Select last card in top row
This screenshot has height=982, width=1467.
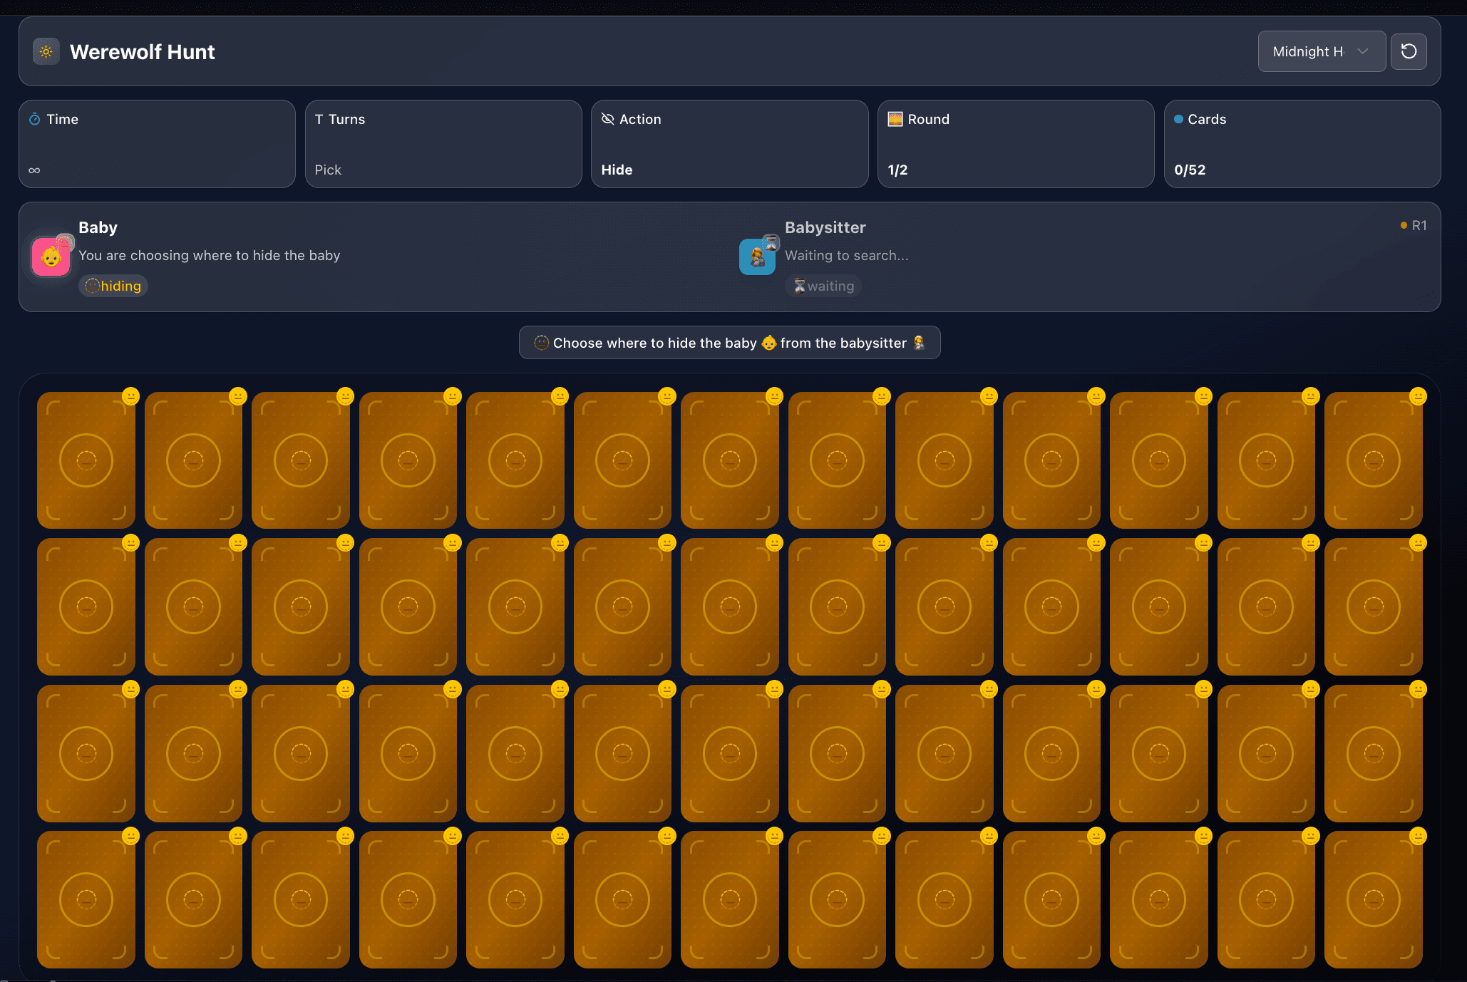[1373, 460]
